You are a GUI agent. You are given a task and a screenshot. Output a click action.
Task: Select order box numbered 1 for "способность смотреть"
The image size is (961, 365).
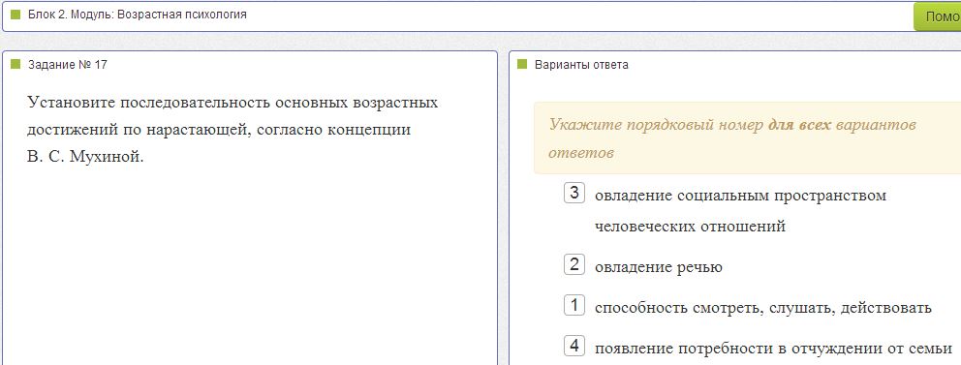tap(573, 305)
